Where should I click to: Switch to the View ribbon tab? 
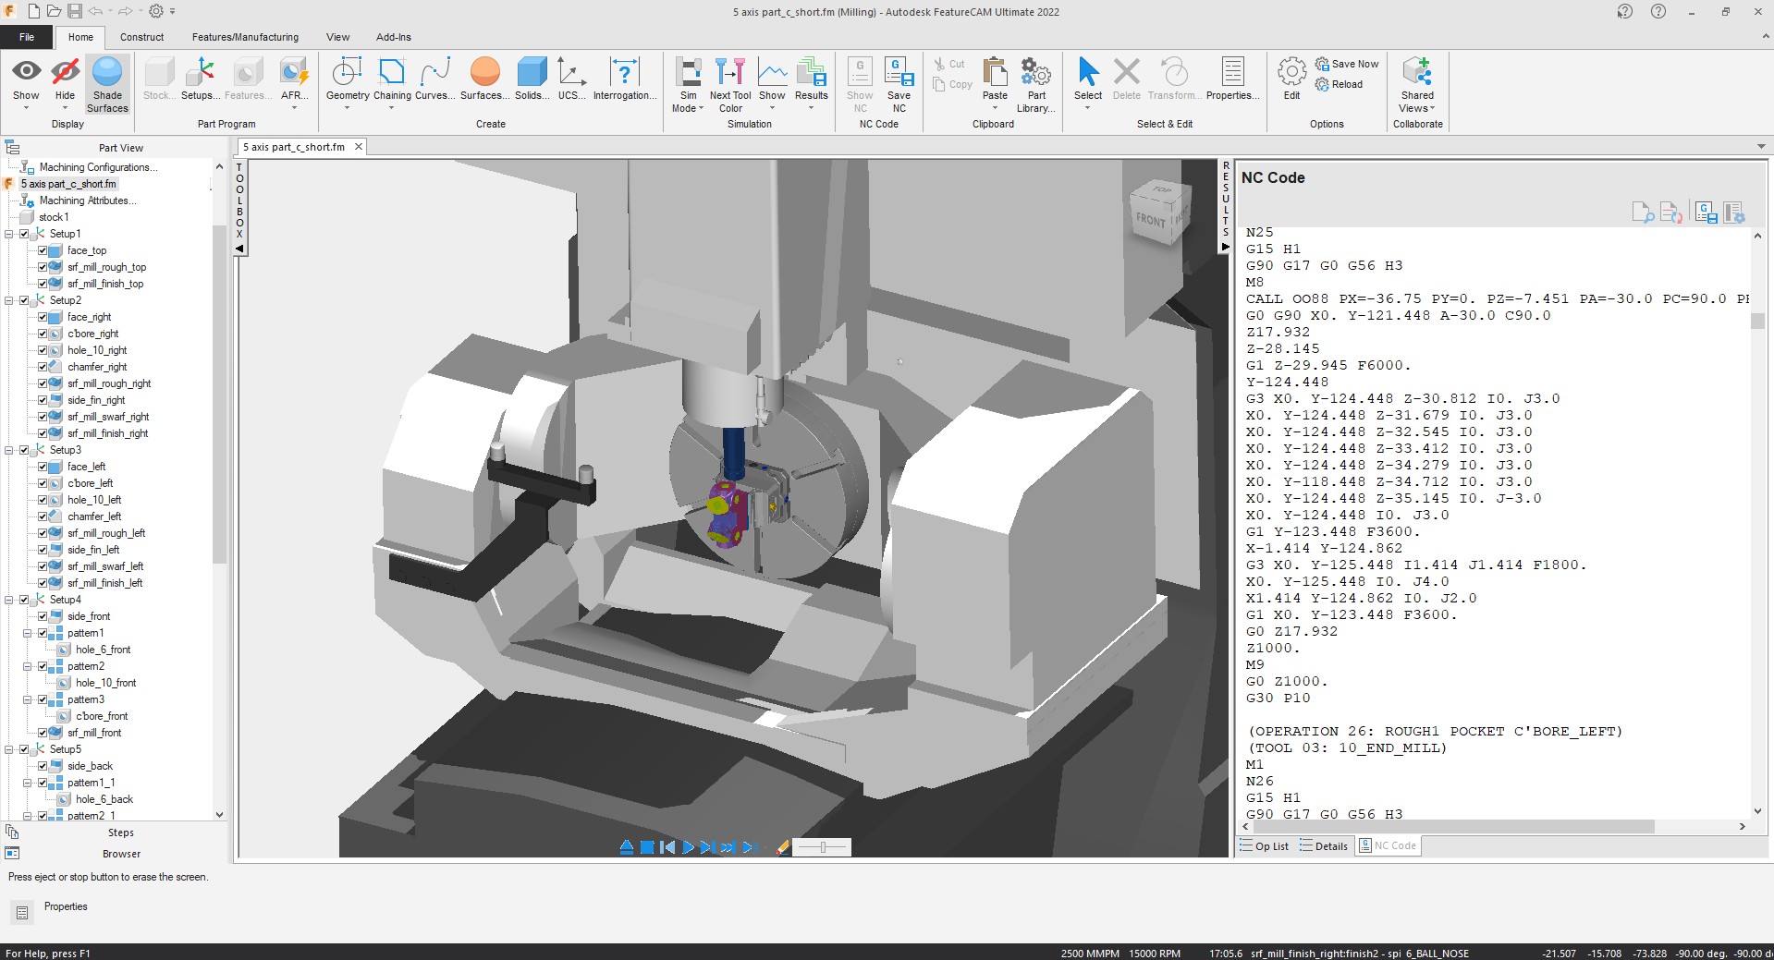(337, 37)
